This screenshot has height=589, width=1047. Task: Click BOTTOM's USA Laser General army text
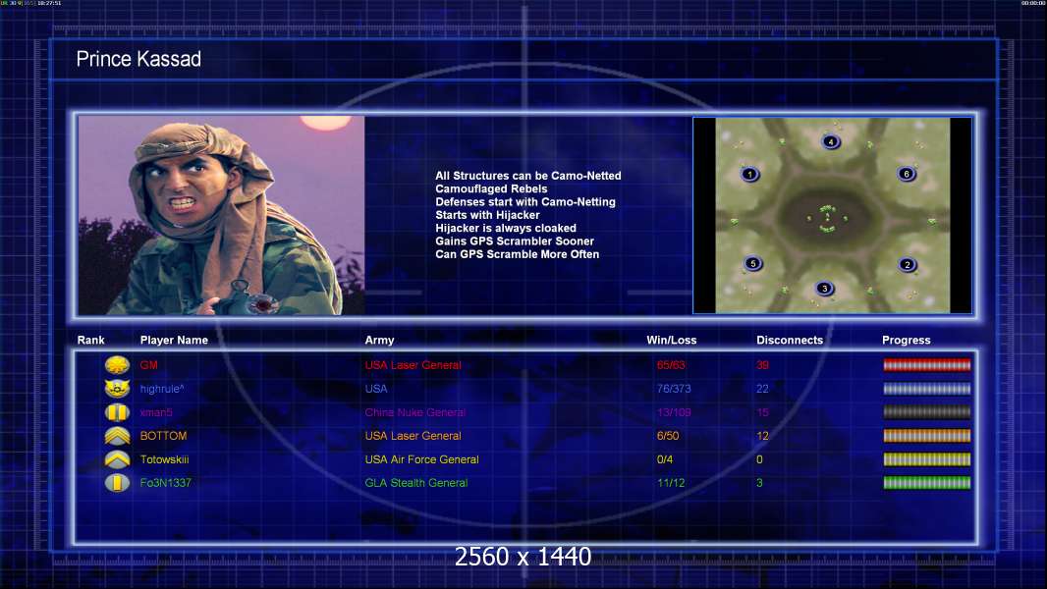pos(413,436)
